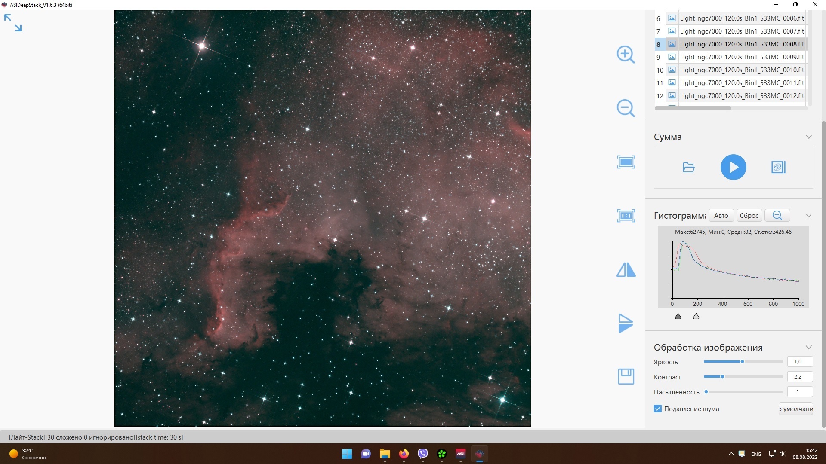Screen dimensions: 826x464
Task: Flip image vertically with flip icon
Action: pos(626,323)
